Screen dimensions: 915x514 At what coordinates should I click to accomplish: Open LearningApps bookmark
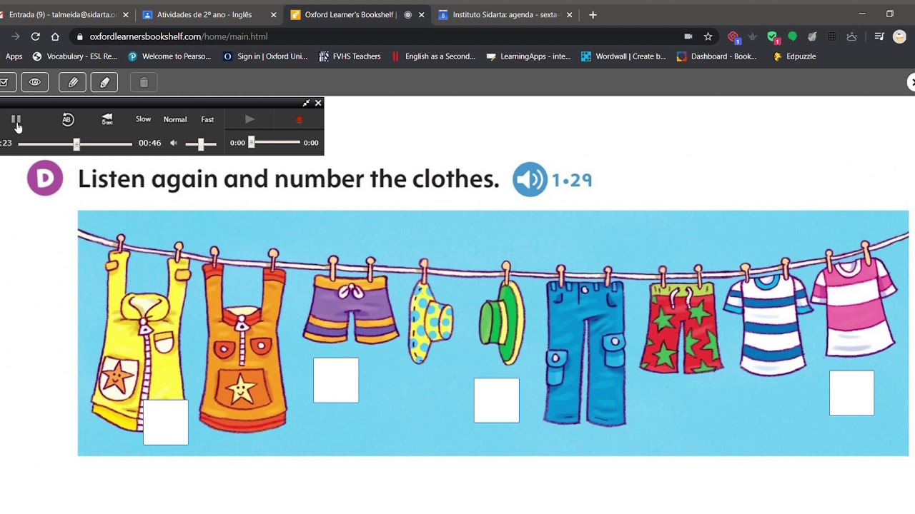[x=528, y=56]
